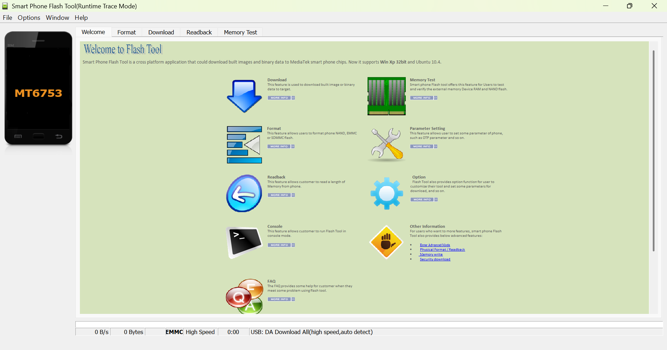Click the 0 B/s speed status field
The height and width of the screenshot is (350, 667).
click(x=93, y=332)
